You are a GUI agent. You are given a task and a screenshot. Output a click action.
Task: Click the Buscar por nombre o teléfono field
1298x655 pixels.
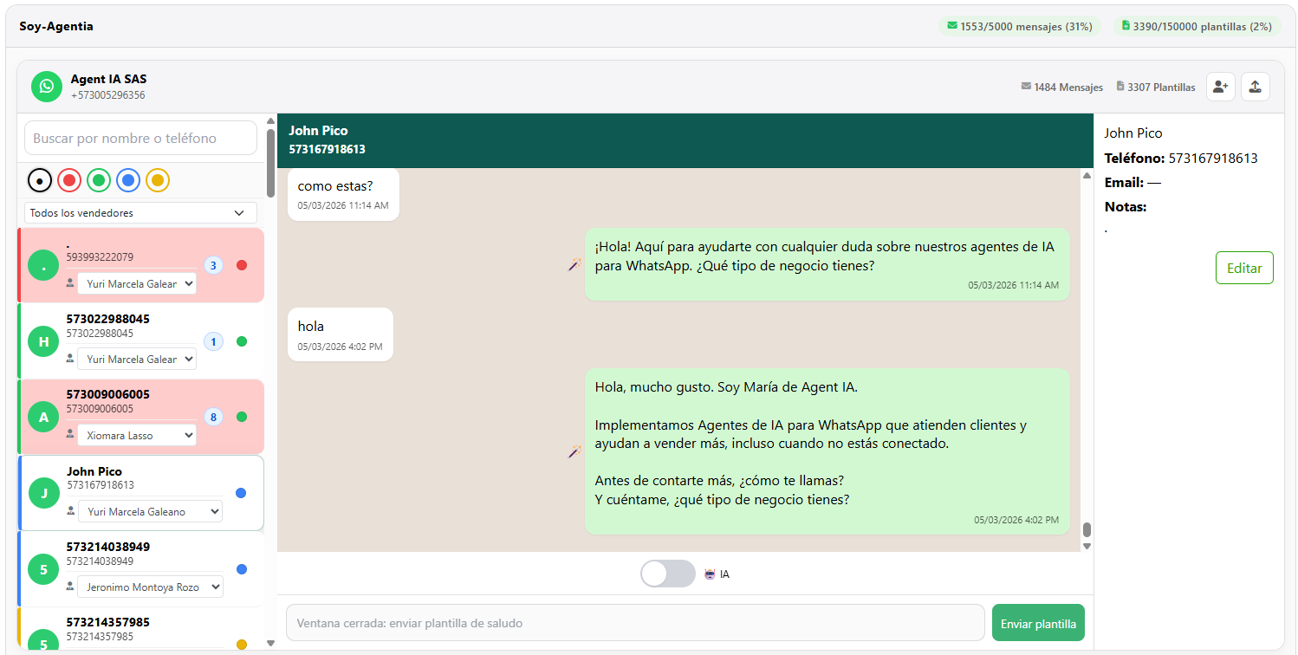pyautogui.click(x=140, y=138)
